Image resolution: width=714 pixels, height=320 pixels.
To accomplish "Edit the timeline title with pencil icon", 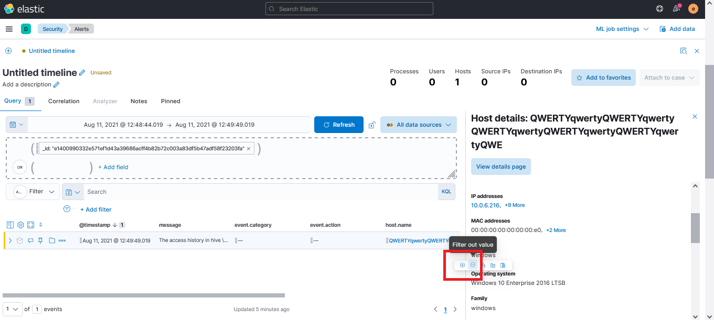I will tap(82, 73).
